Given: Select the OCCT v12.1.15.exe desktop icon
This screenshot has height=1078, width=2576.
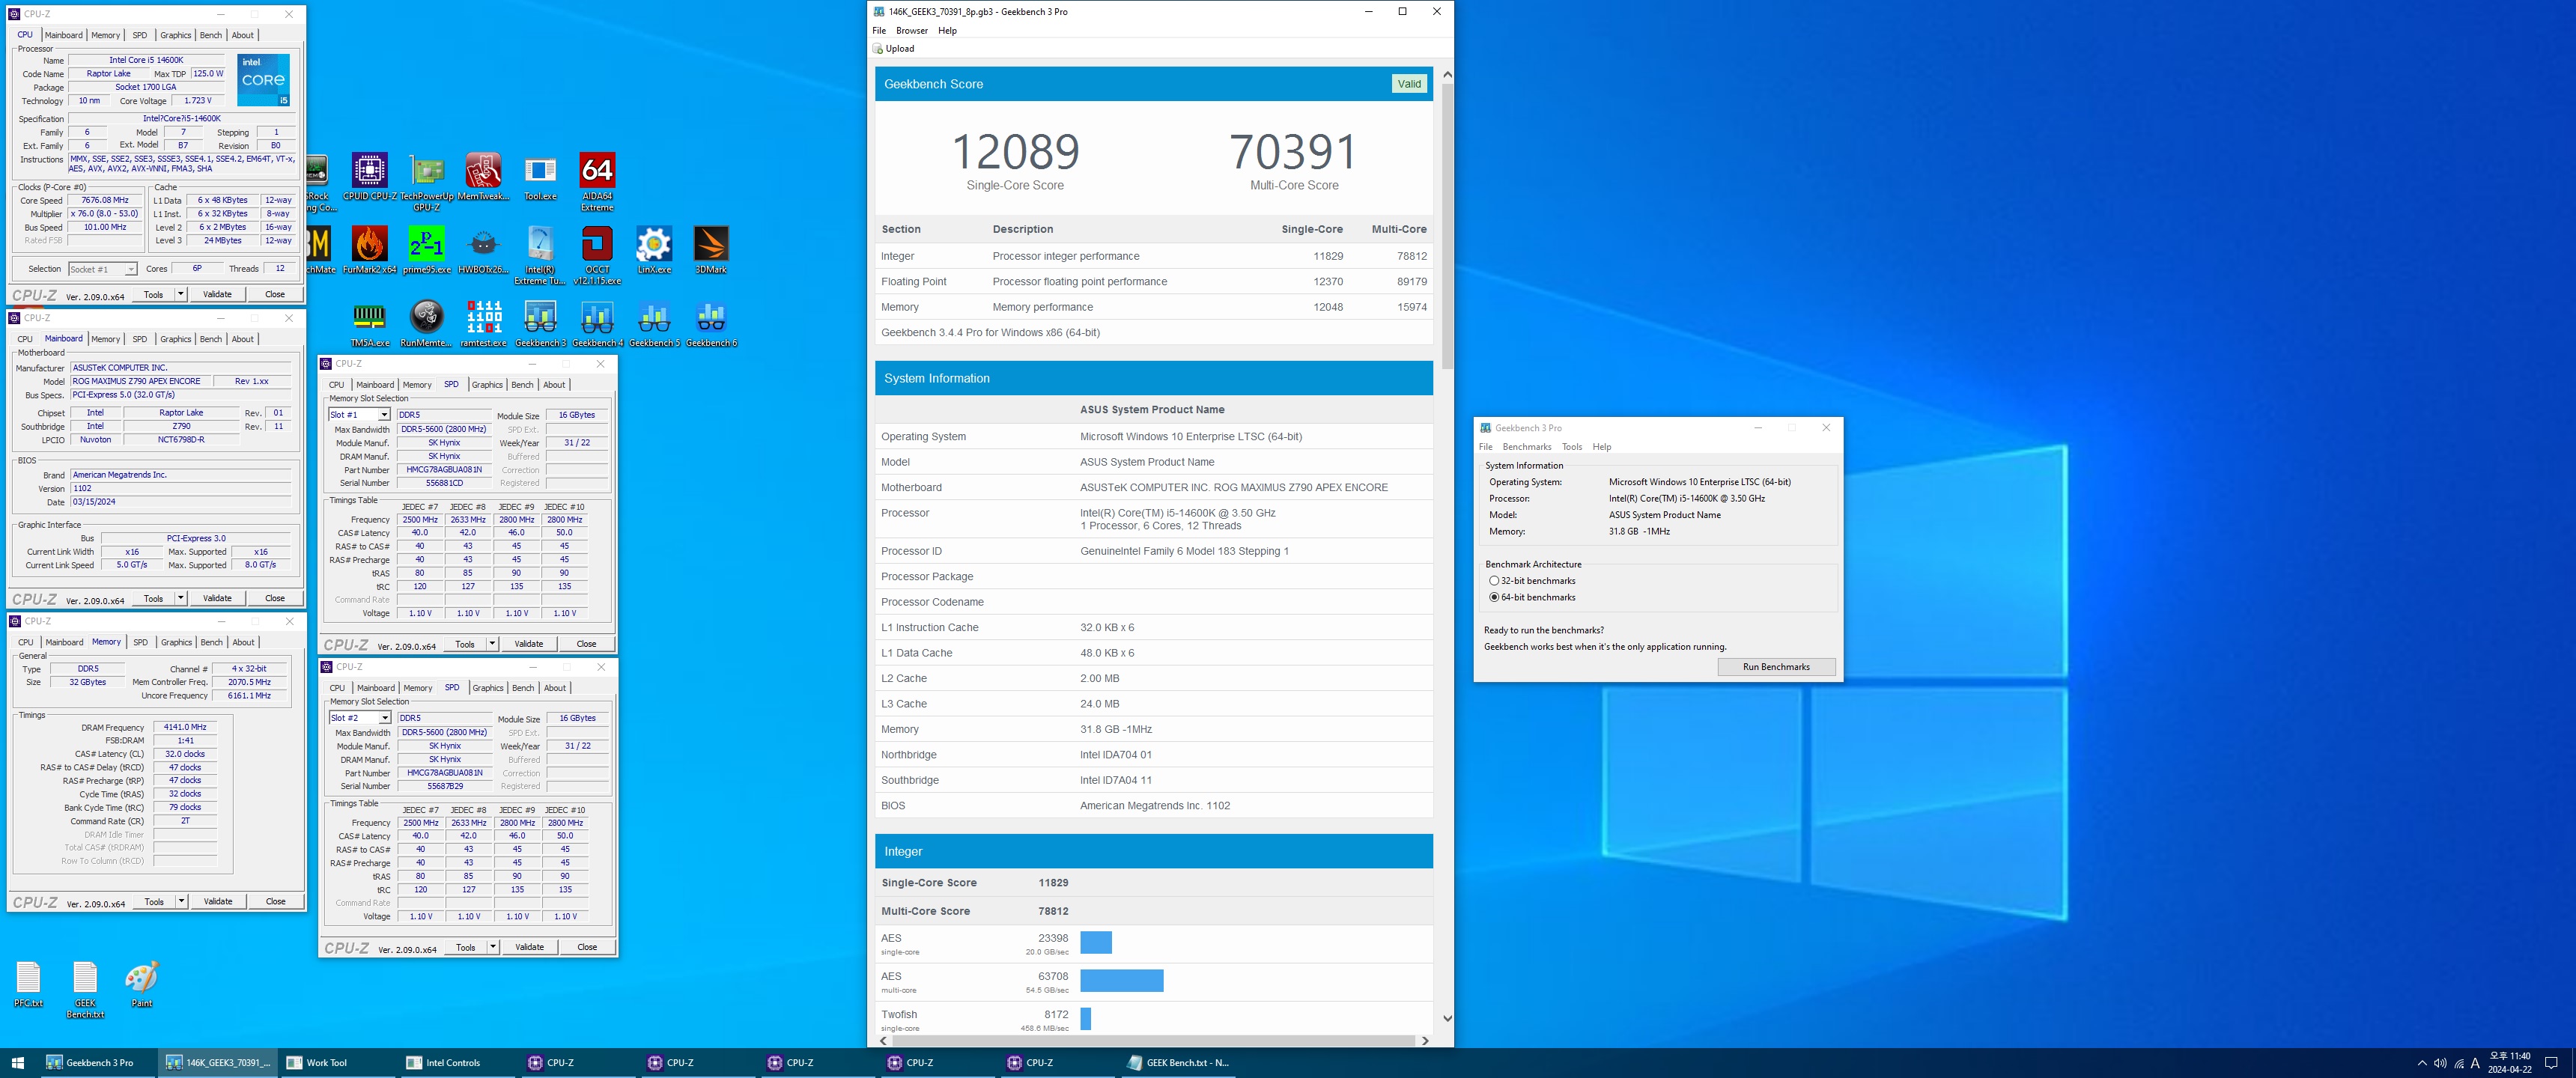Looking at the screenshot, I should [x=597, y=255].
